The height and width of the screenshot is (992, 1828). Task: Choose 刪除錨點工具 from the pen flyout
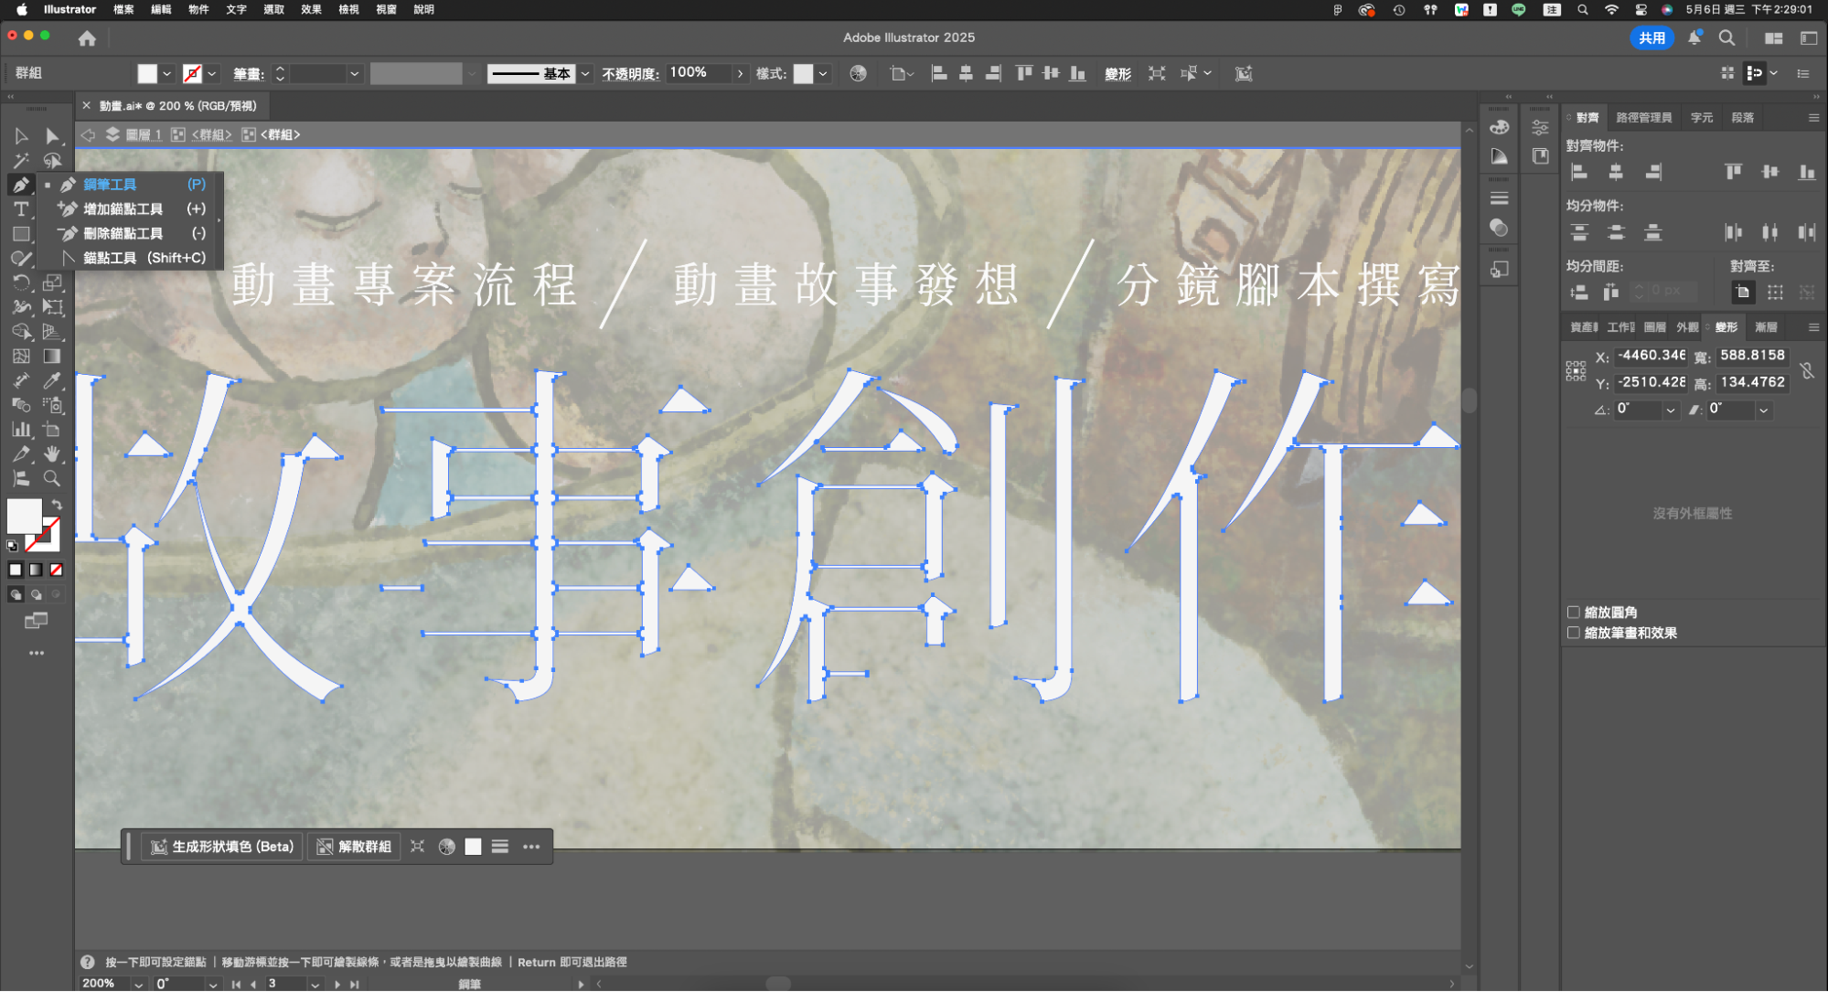[x=131, y=233]
